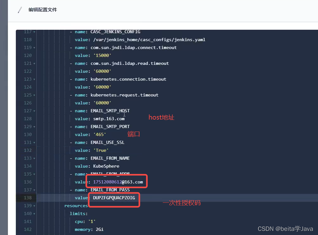Click the memory 2Gi value

[99, 229]
